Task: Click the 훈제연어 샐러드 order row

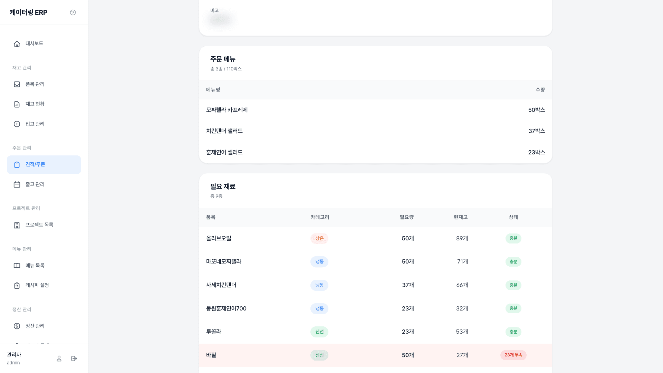Action: pos(376,152)
